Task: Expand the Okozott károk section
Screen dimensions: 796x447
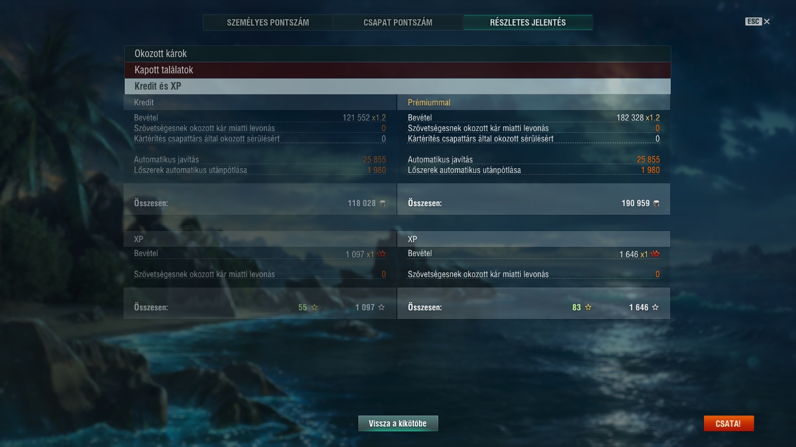Action: (397, 54)
